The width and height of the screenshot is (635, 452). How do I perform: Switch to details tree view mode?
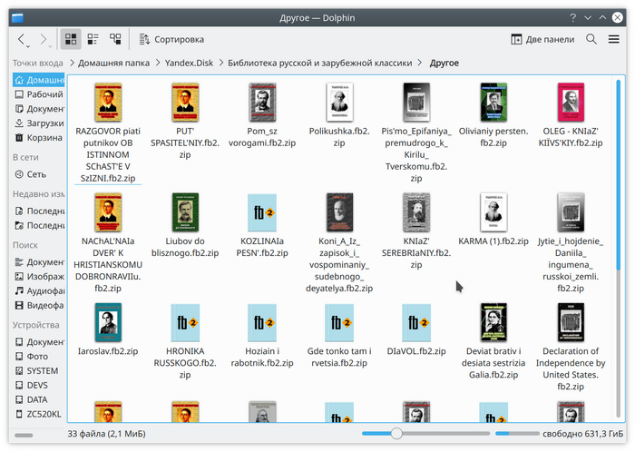coord(115,39)
